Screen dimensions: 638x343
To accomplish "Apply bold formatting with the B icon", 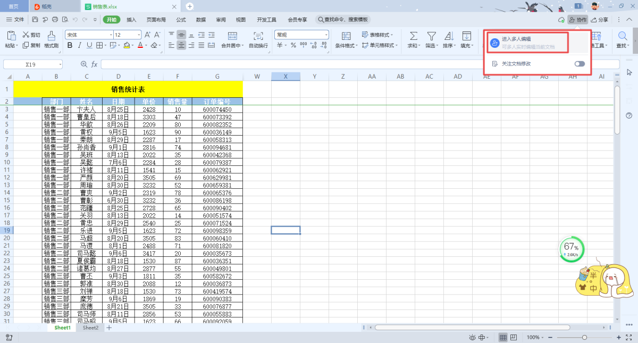I will [x=70, y=46].
